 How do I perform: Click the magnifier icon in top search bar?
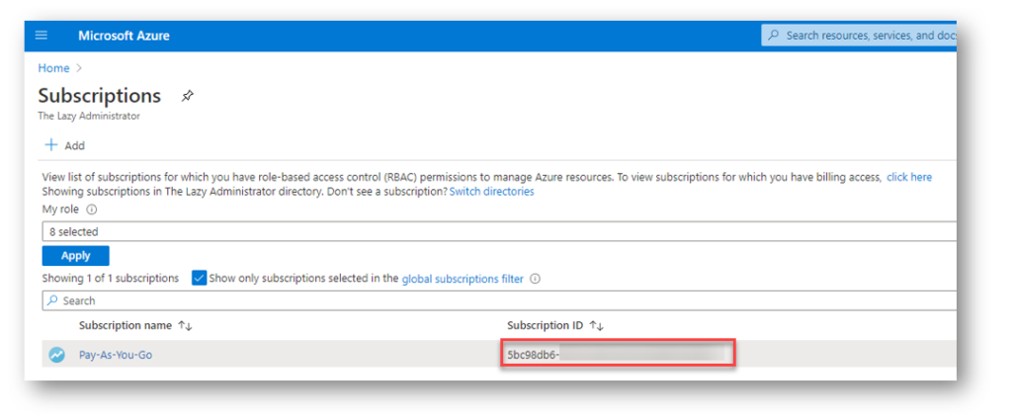pos(773,36)
